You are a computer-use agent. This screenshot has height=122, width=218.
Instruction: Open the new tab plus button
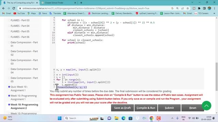click(81, 3)
